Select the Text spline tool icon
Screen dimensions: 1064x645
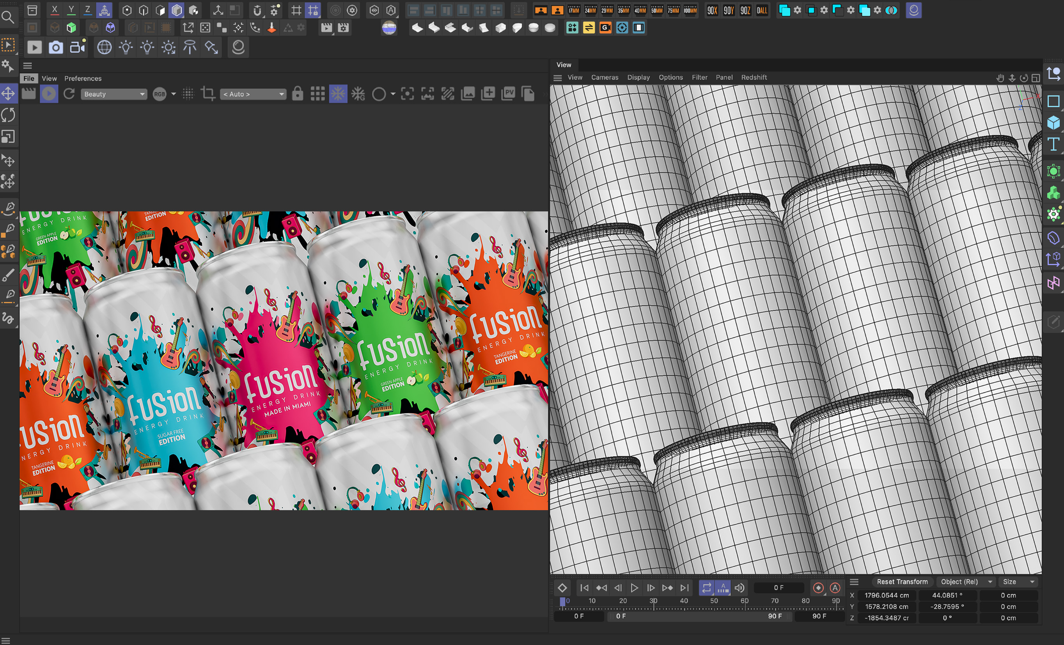point(1053,144)
